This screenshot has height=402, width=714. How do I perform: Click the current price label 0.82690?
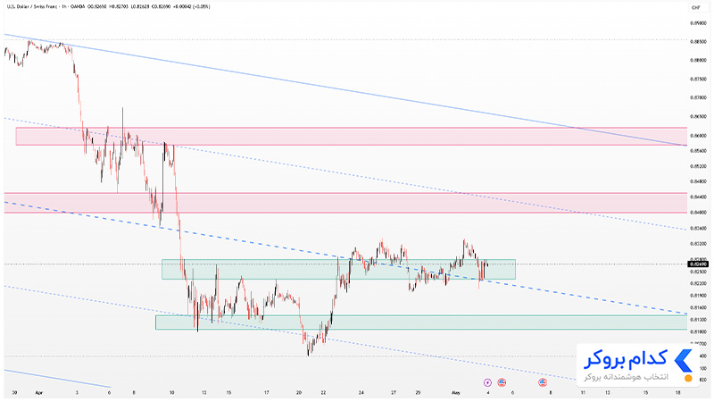coord(698,264)
